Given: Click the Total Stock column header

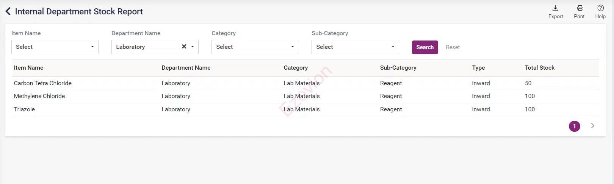Looking at the screenshot, I should [x=539, y=68].
